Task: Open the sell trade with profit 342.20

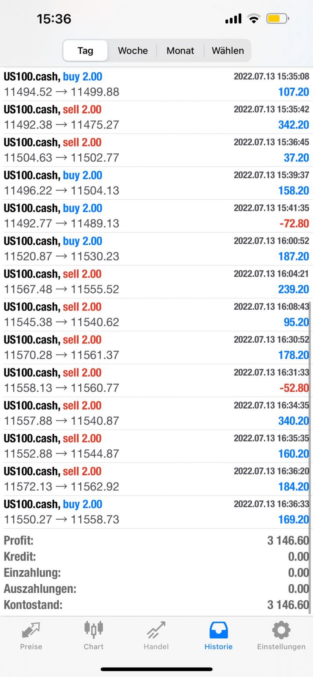Action: [x=156, y=117]
